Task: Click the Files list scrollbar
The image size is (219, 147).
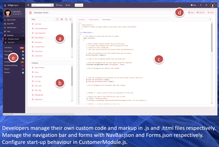Action: coord(72,36)
